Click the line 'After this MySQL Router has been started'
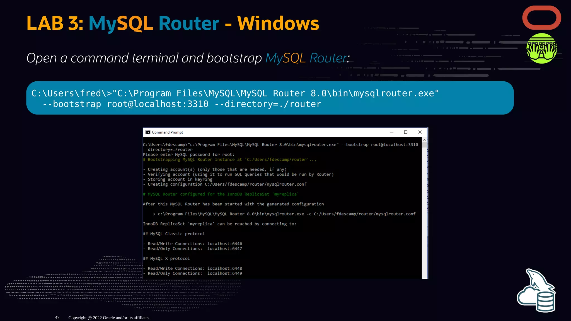Viewport: 571px width, 321px height. click(x=233, y=204)
